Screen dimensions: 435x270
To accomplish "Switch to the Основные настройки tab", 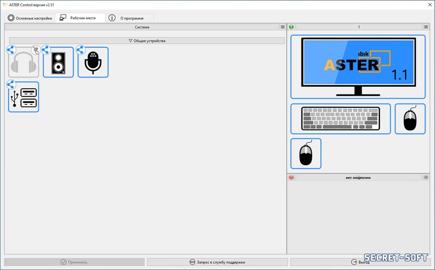I will [x=29, y=18].
